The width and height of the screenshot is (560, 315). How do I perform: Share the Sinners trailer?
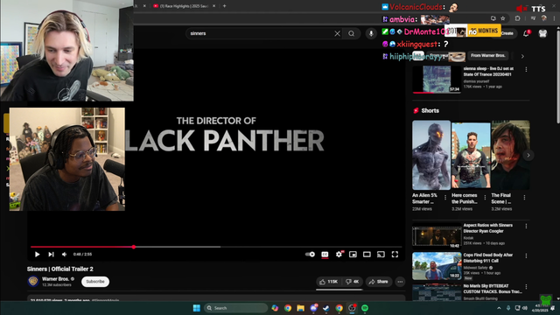click(379, 282)
